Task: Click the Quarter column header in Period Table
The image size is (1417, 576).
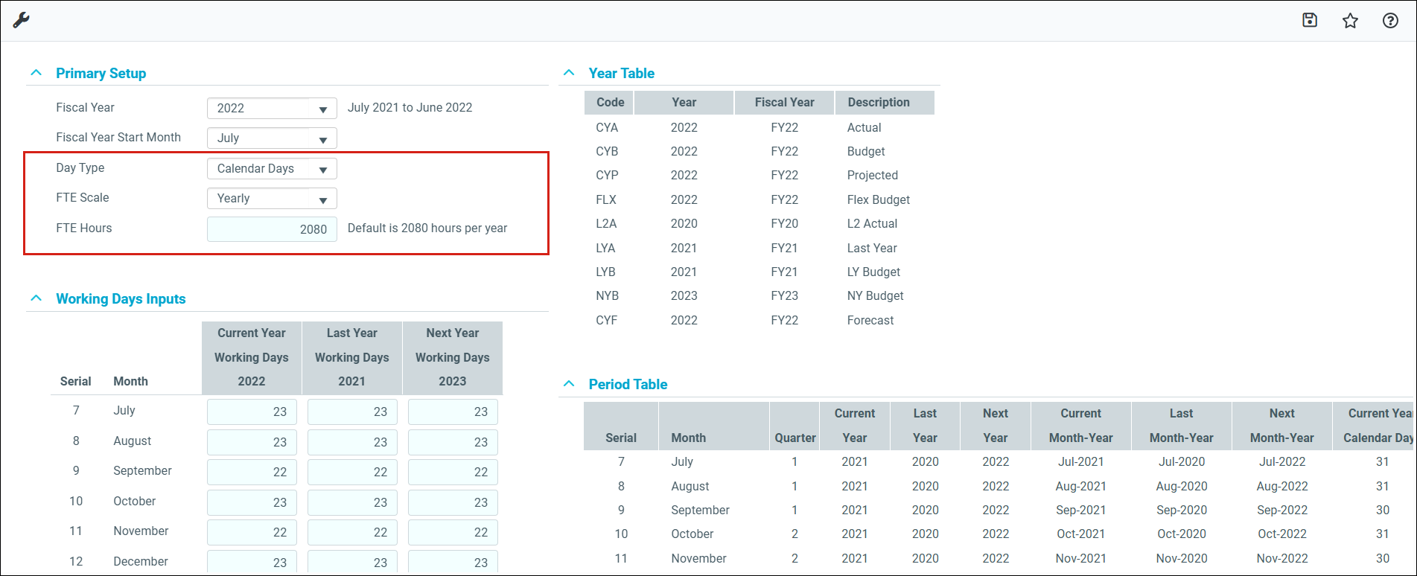Action: [795, 438]
